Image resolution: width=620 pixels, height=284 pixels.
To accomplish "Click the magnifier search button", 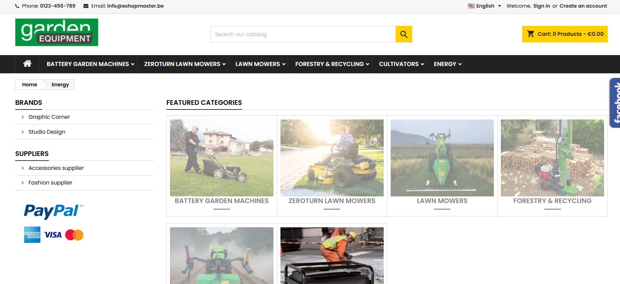I will pyautogui.click(x=404, y=34).
